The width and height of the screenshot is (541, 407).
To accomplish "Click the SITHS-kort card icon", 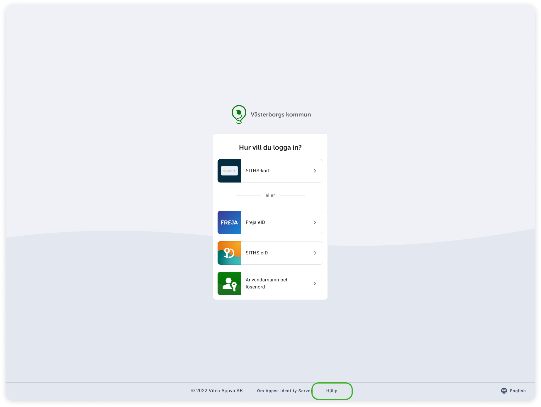I will [x=229, y=171].
